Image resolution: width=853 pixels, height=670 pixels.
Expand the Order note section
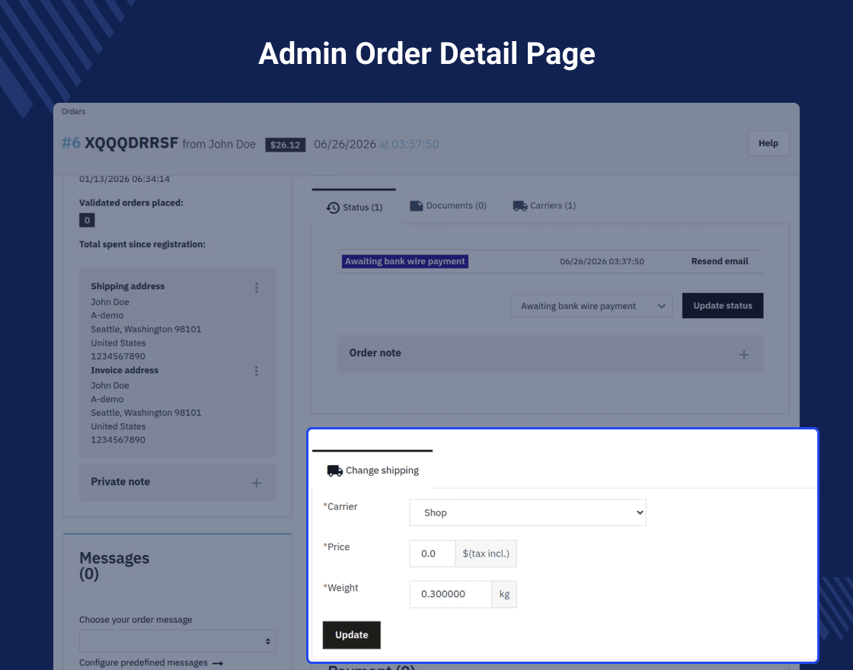click(550, 353)
